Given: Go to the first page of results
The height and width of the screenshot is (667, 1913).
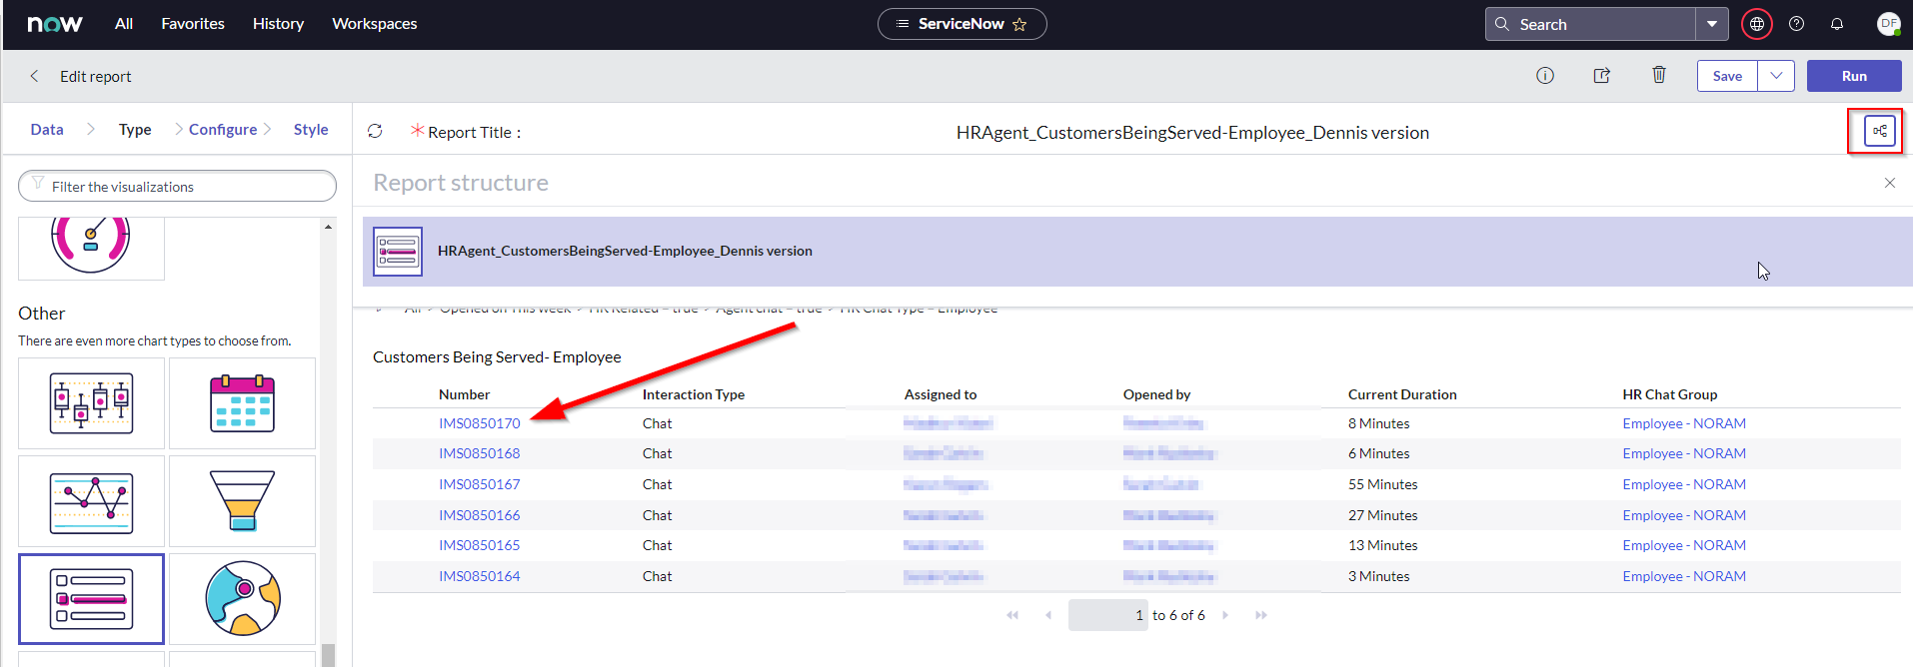Looking at the screenshot, I should (1012, 615).
